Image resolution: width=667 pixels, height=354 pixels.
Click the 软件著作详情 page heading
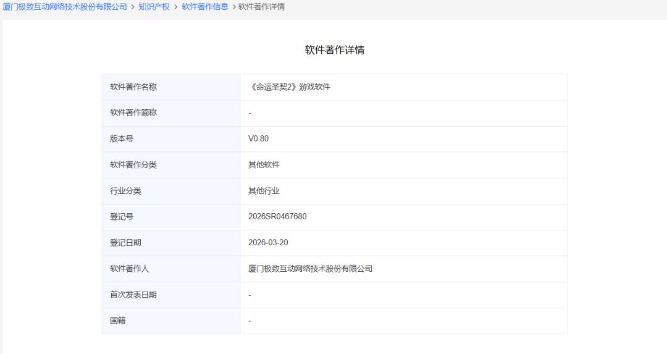(x=334, y=50)
